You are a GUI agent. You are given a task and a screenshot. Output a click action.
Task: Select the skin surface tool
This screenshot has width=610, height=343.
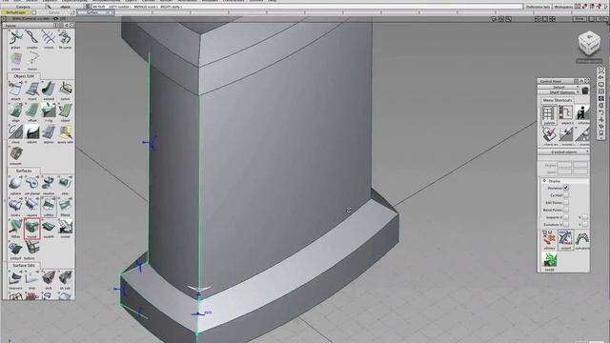pyautogui.click(x=65, y=185)
